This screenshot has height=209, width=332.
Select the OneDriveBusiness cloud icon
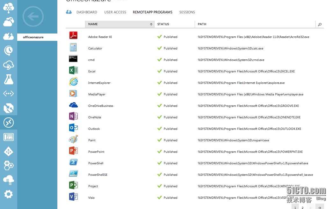click(x=73, y=105)
